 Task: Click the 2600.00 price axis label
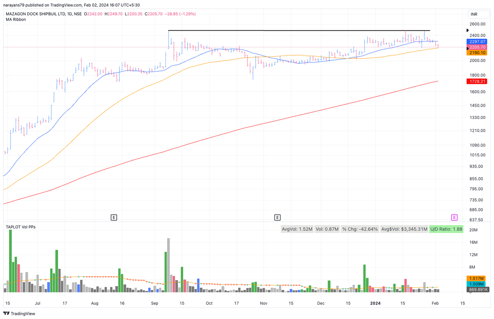click(477, 24)
